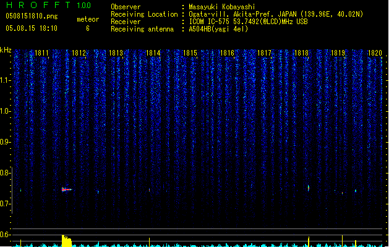This screenshot has height=247, width=389.
Task: Click the meteor count value 6
Action: (88, 28)
